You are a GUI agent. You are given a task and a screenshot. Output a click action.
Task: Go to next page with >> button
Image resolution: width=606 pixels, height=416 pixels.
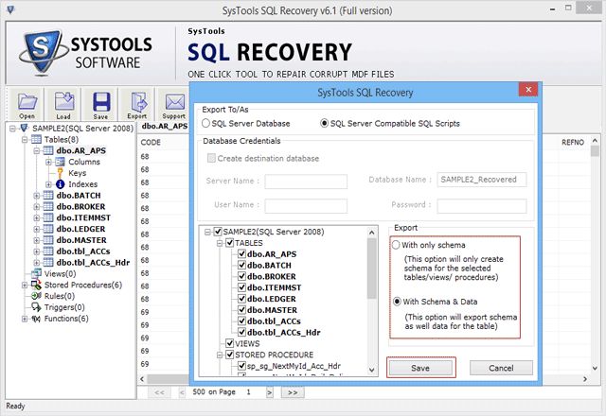(x=293, y=391)
